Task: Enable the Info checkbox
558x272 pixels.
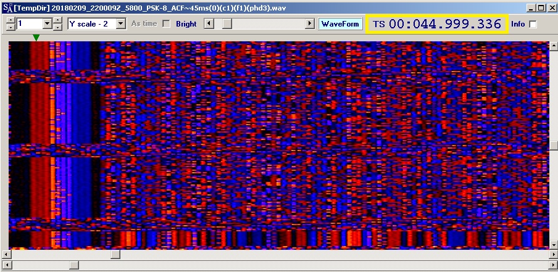Action: 533,24
